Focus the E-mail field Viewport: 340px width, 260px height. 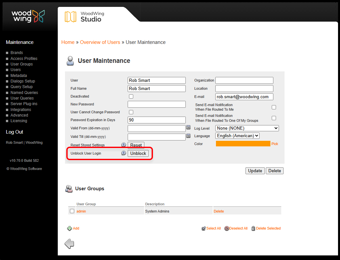click(x=244, y=97)
